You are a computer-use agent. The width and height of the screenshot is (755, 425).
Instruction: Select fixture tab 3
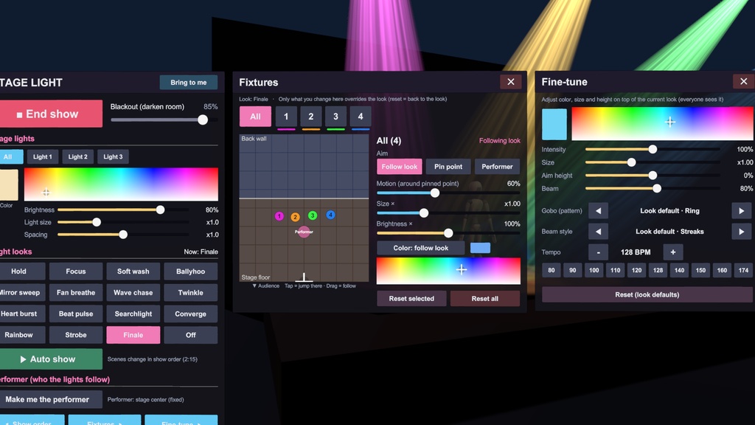(x=335, y=117)
